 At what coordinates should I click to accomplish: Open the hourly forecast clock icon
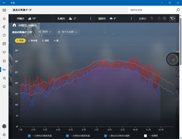(4, 35)
